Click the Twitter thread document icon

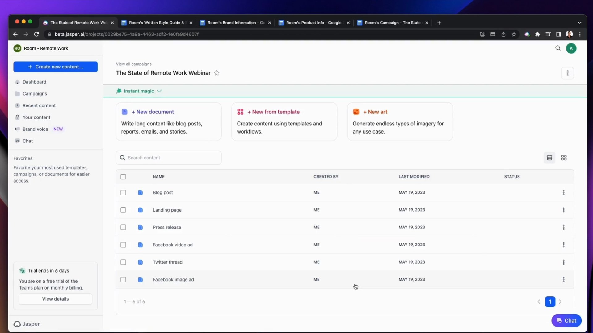140,262
